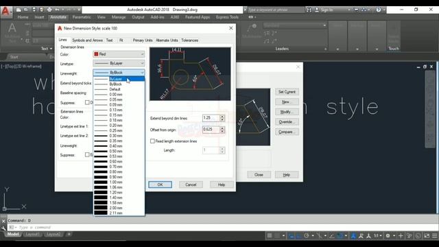Toggle blue annotation visibility icon in status bar
Image resolution: width=439 pixels, height=247 pixels.
coord(354,236)
